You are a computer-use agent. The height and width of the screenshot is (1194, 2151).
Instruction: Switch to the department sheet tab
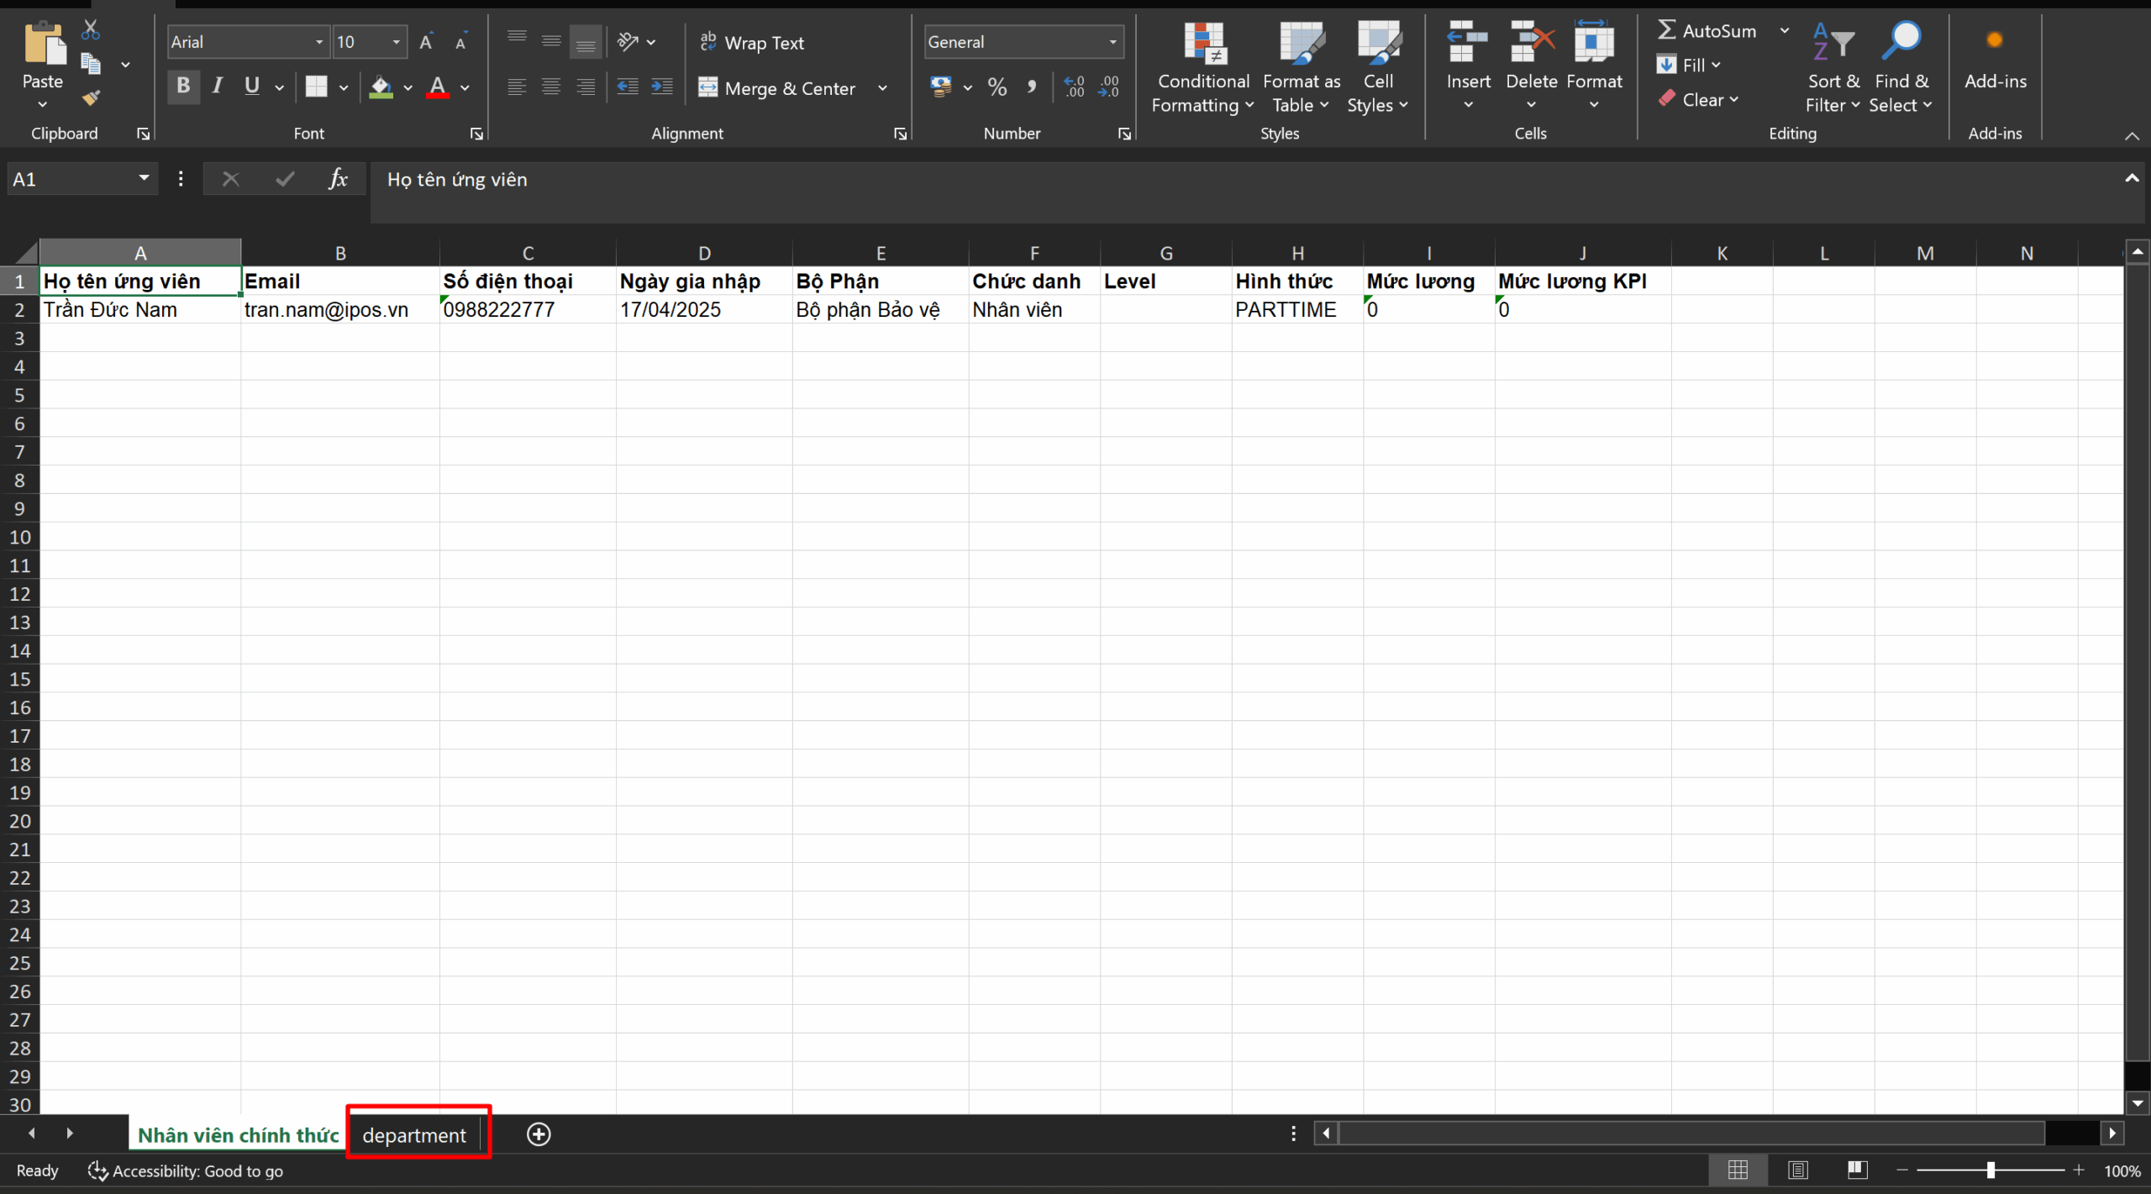[x=414, y=1135]
